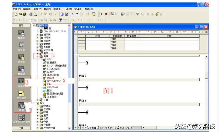Click the 查看 header button of navigation bar
This screenshot has width=219, height=133.
tap(21, 26)
